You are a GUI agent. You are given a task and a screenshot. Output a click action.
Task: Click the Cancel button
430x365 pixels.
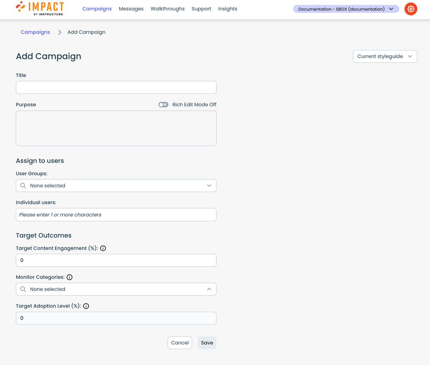point(179,343)
